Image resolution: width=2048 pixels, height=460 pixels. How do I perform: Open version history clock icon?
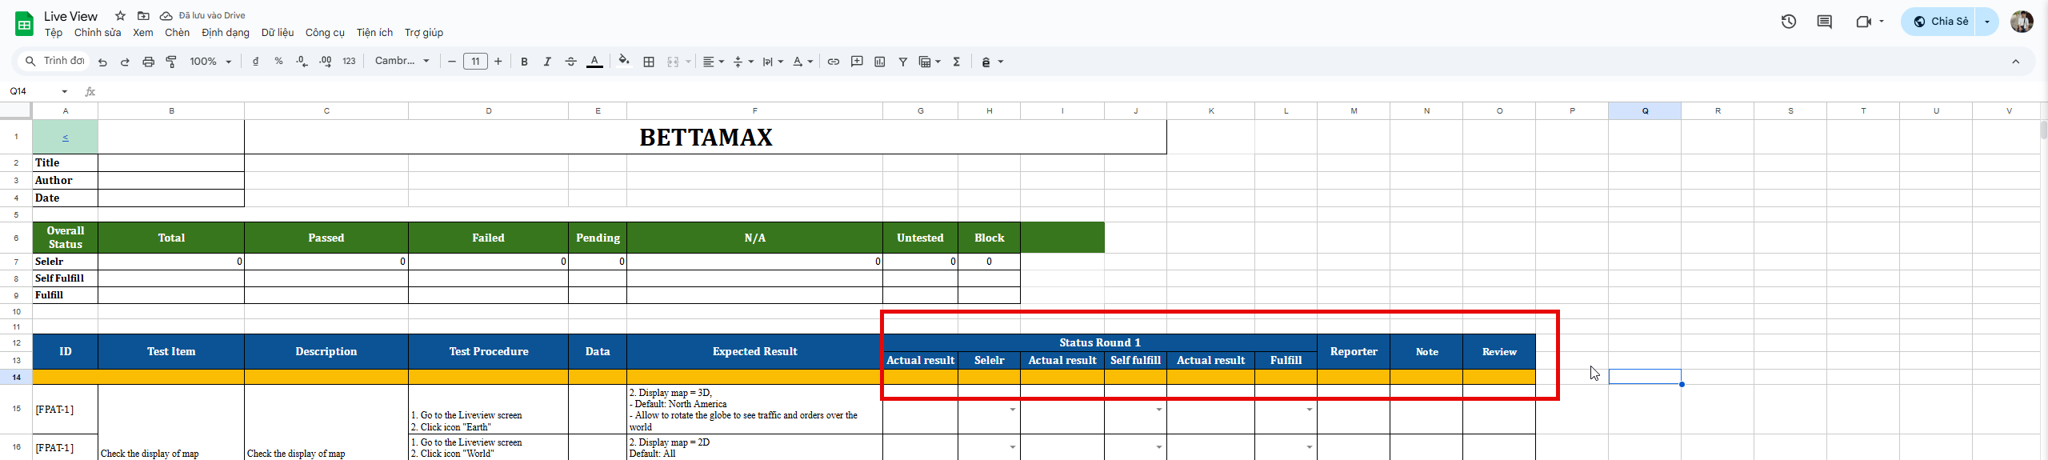point(1789,22)
